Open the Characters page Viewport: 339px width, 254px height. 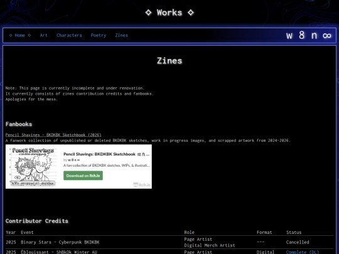(69, 35)
